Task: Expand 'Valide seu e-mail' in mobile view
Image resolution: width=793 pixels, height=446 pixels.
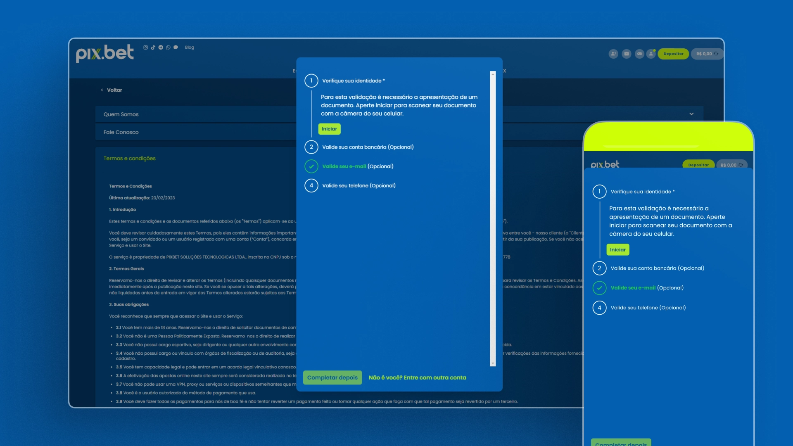Action: [x=647, y=288]
